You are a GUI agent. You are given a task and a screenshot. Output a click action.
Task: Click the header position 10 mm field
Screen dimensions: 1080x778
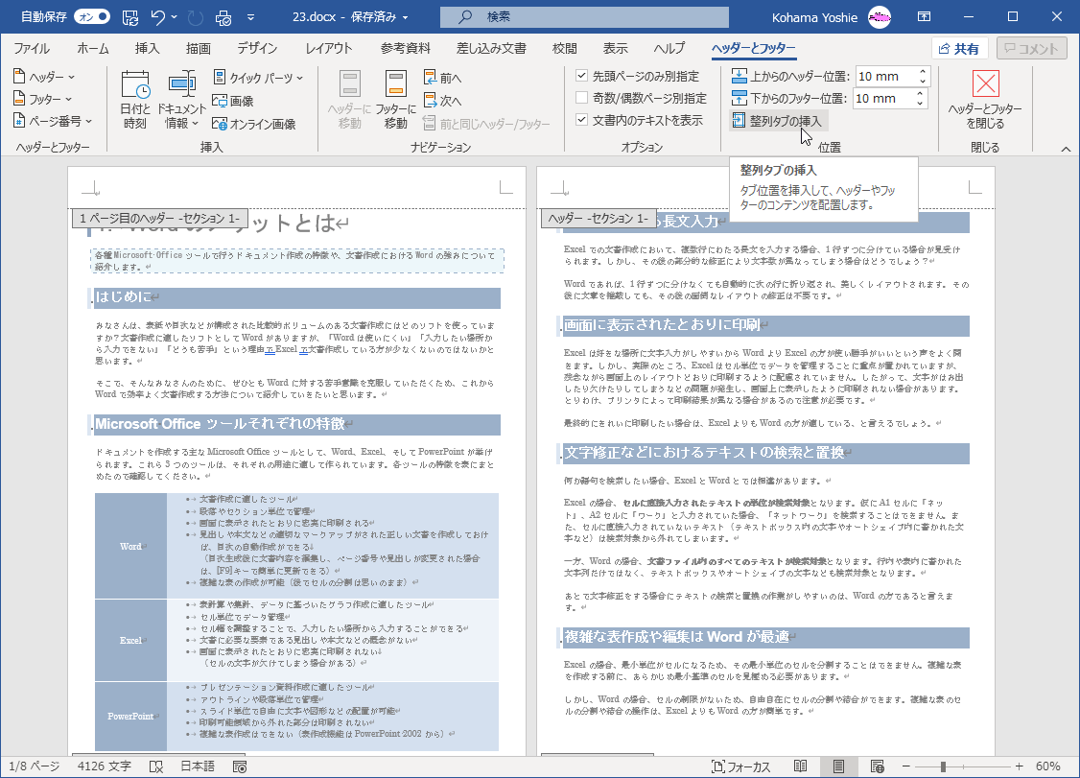pyautogui.click(x=885, y=77)
